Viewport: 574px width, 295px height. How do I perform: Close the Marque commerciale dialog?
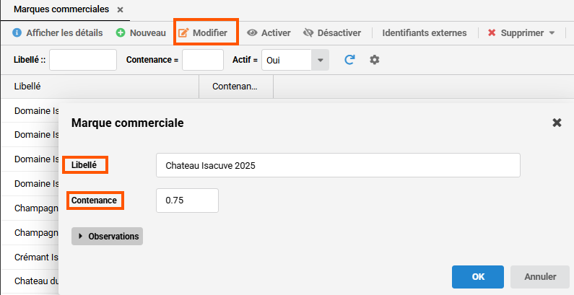click(x=557, y=123)
